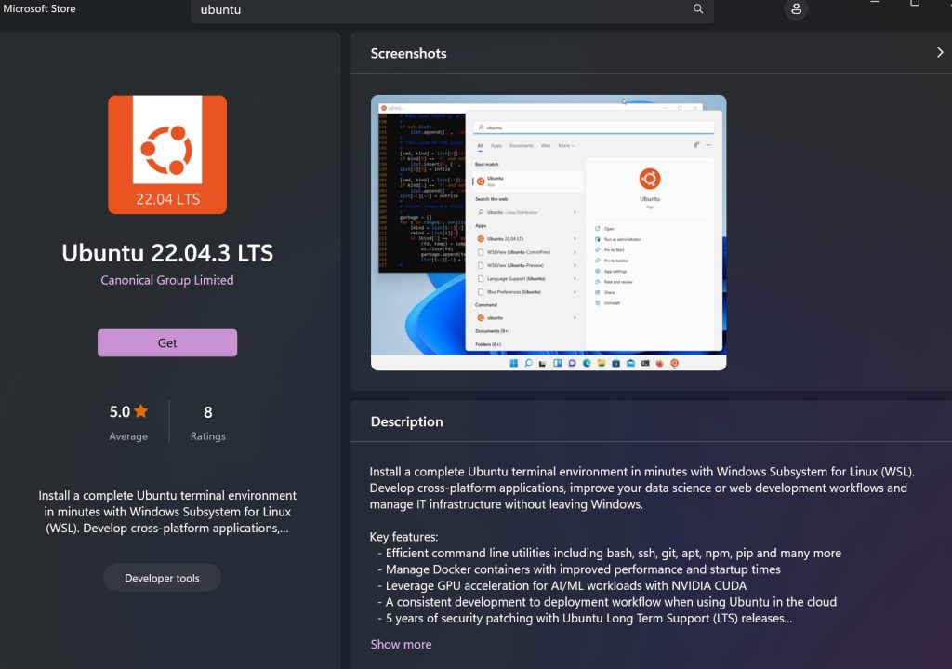Viewport: 952px width, 669px height.
Task: Click the Screenshots section heading
Action: click(x=408, y=53)
